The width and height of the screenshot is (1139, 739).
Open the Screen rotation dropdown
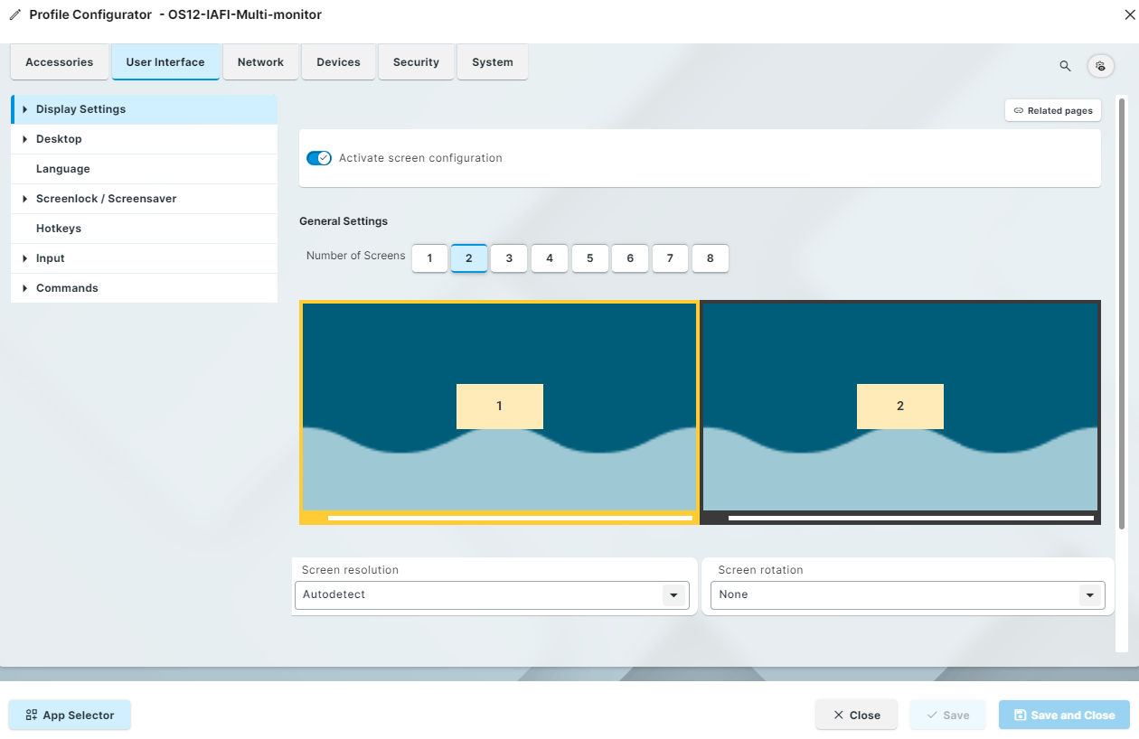[x=1090, y=594]
